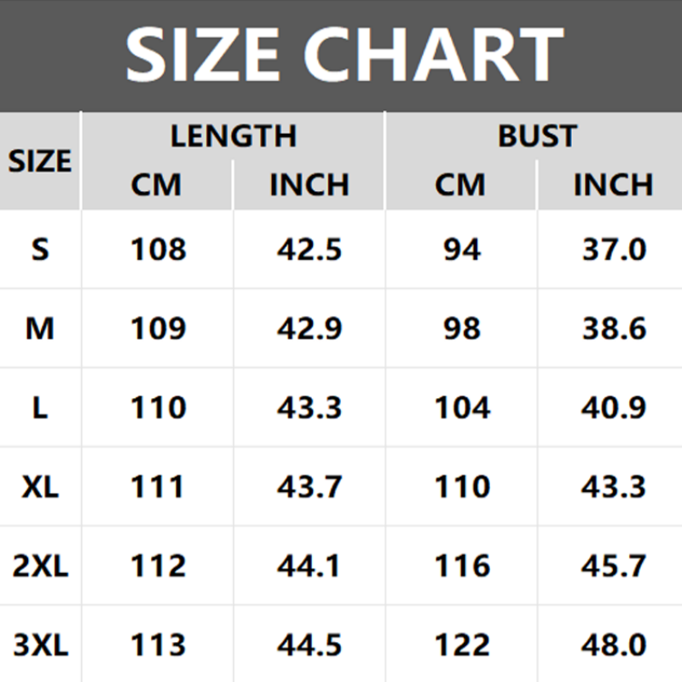Click the SIZE CHART title text
The width and height of the screenshot is (682, 682).
pos(344,54)
